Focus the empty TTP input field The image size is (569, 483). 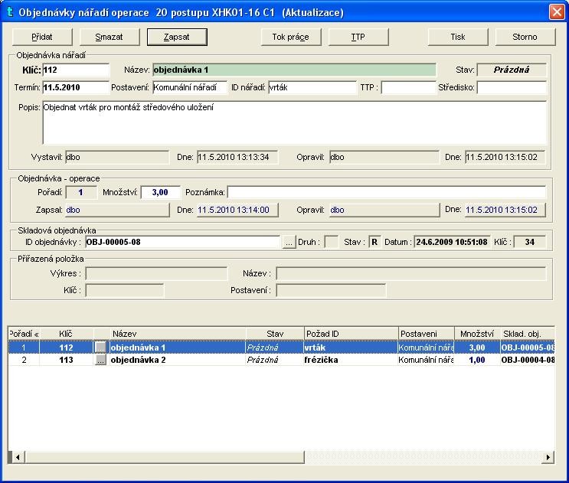tap(409, 87)
